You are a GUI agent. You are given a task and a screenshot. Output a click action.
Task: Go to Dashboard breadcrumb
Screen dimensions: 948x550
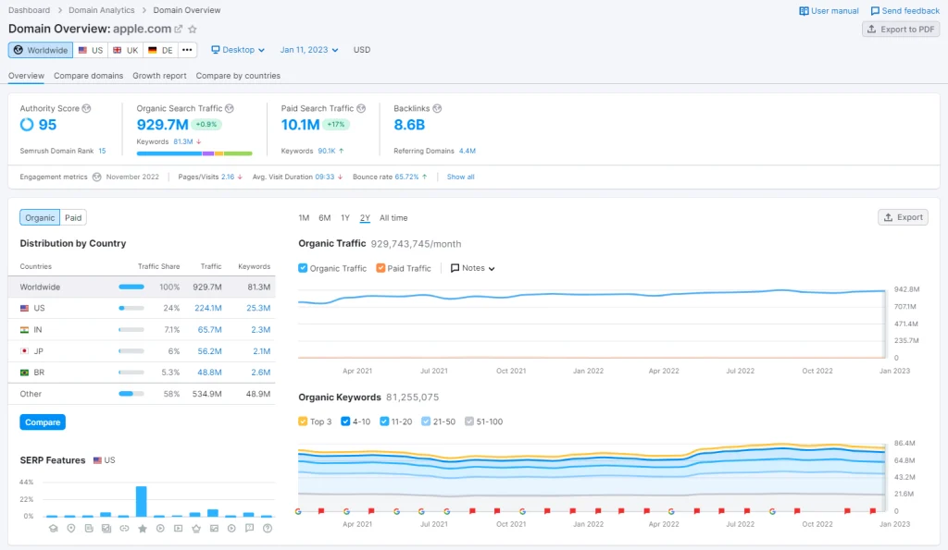click(29, 10)
